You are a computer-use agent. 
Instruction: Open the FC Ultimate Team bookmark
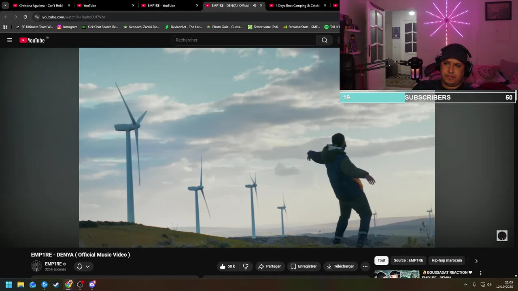point(34,27)
